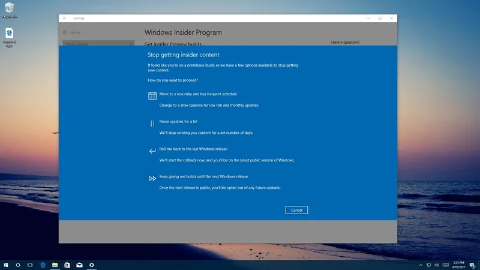This screenshot has width=480, height=270.
Task: Click the network icon in system tray
Action: point(428,265)
